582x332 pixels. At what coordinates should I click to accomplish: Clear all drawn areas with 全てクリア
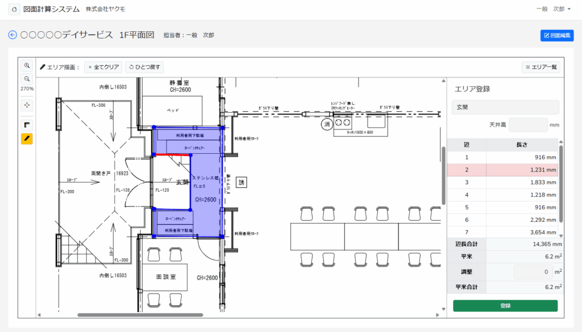point(103,67)
